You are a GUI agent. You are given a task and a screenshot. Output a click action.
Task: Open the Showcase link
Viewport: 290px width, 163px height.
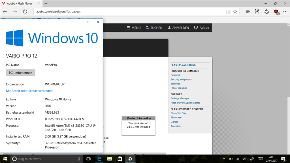(x=176, y=117)
